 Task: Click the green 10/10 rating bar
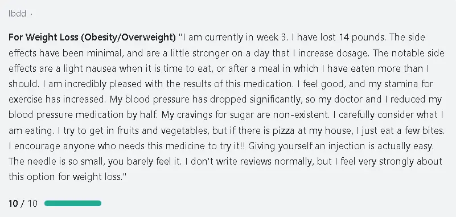point(73,203)
